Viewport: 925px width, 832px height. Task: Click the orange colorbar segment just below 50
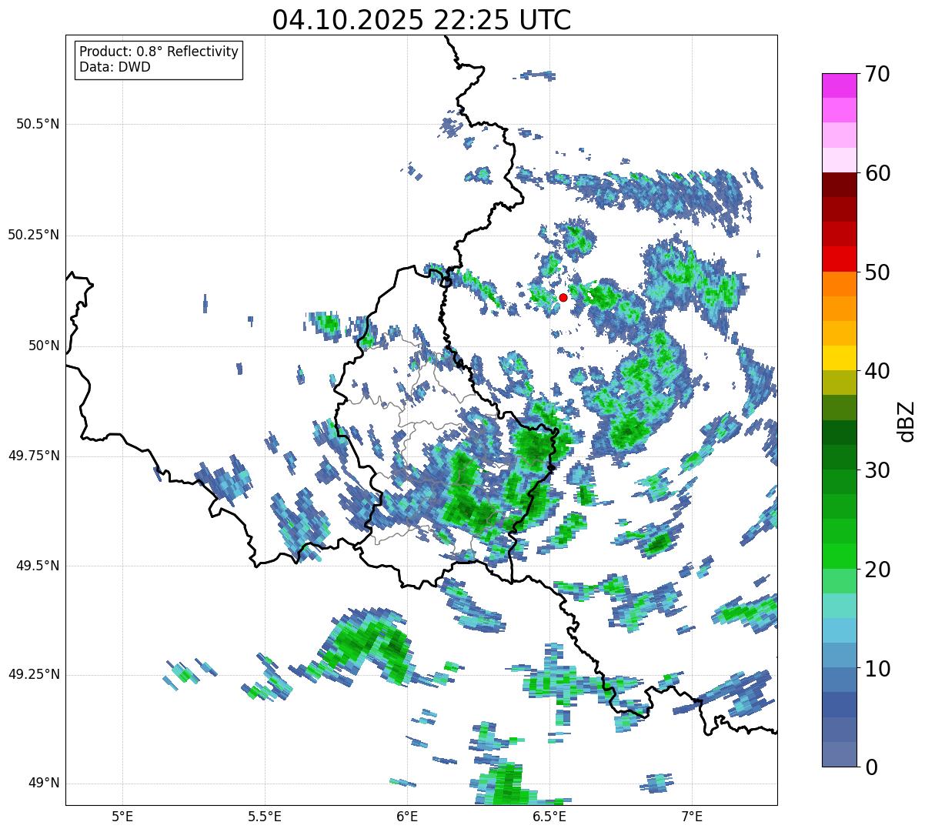[839, 284]
